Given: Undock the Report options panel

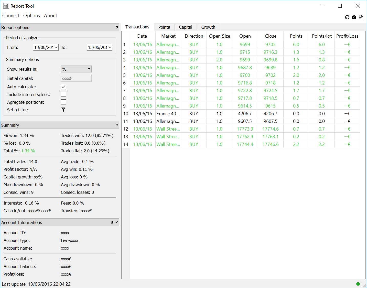Looking at the screenshot, I should coord(117,27).
